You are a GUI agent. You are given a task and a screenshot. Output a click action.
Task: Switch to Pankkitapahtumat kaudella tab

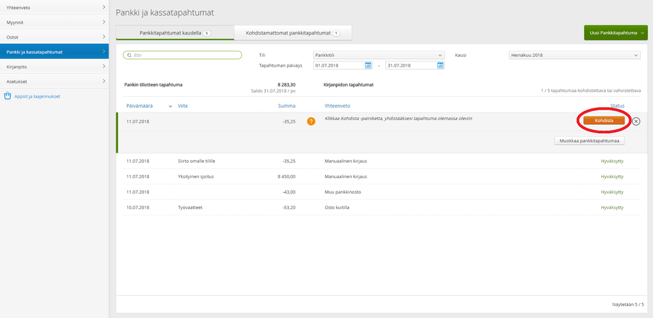coord(175,33)
